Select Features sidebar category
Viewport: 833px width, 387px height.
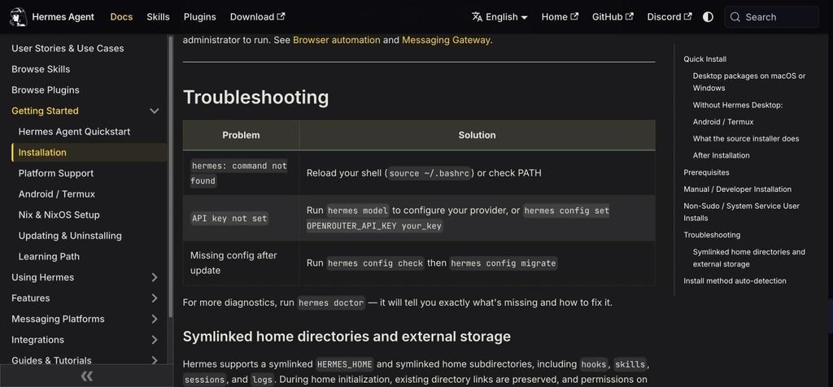pos(31,298)
